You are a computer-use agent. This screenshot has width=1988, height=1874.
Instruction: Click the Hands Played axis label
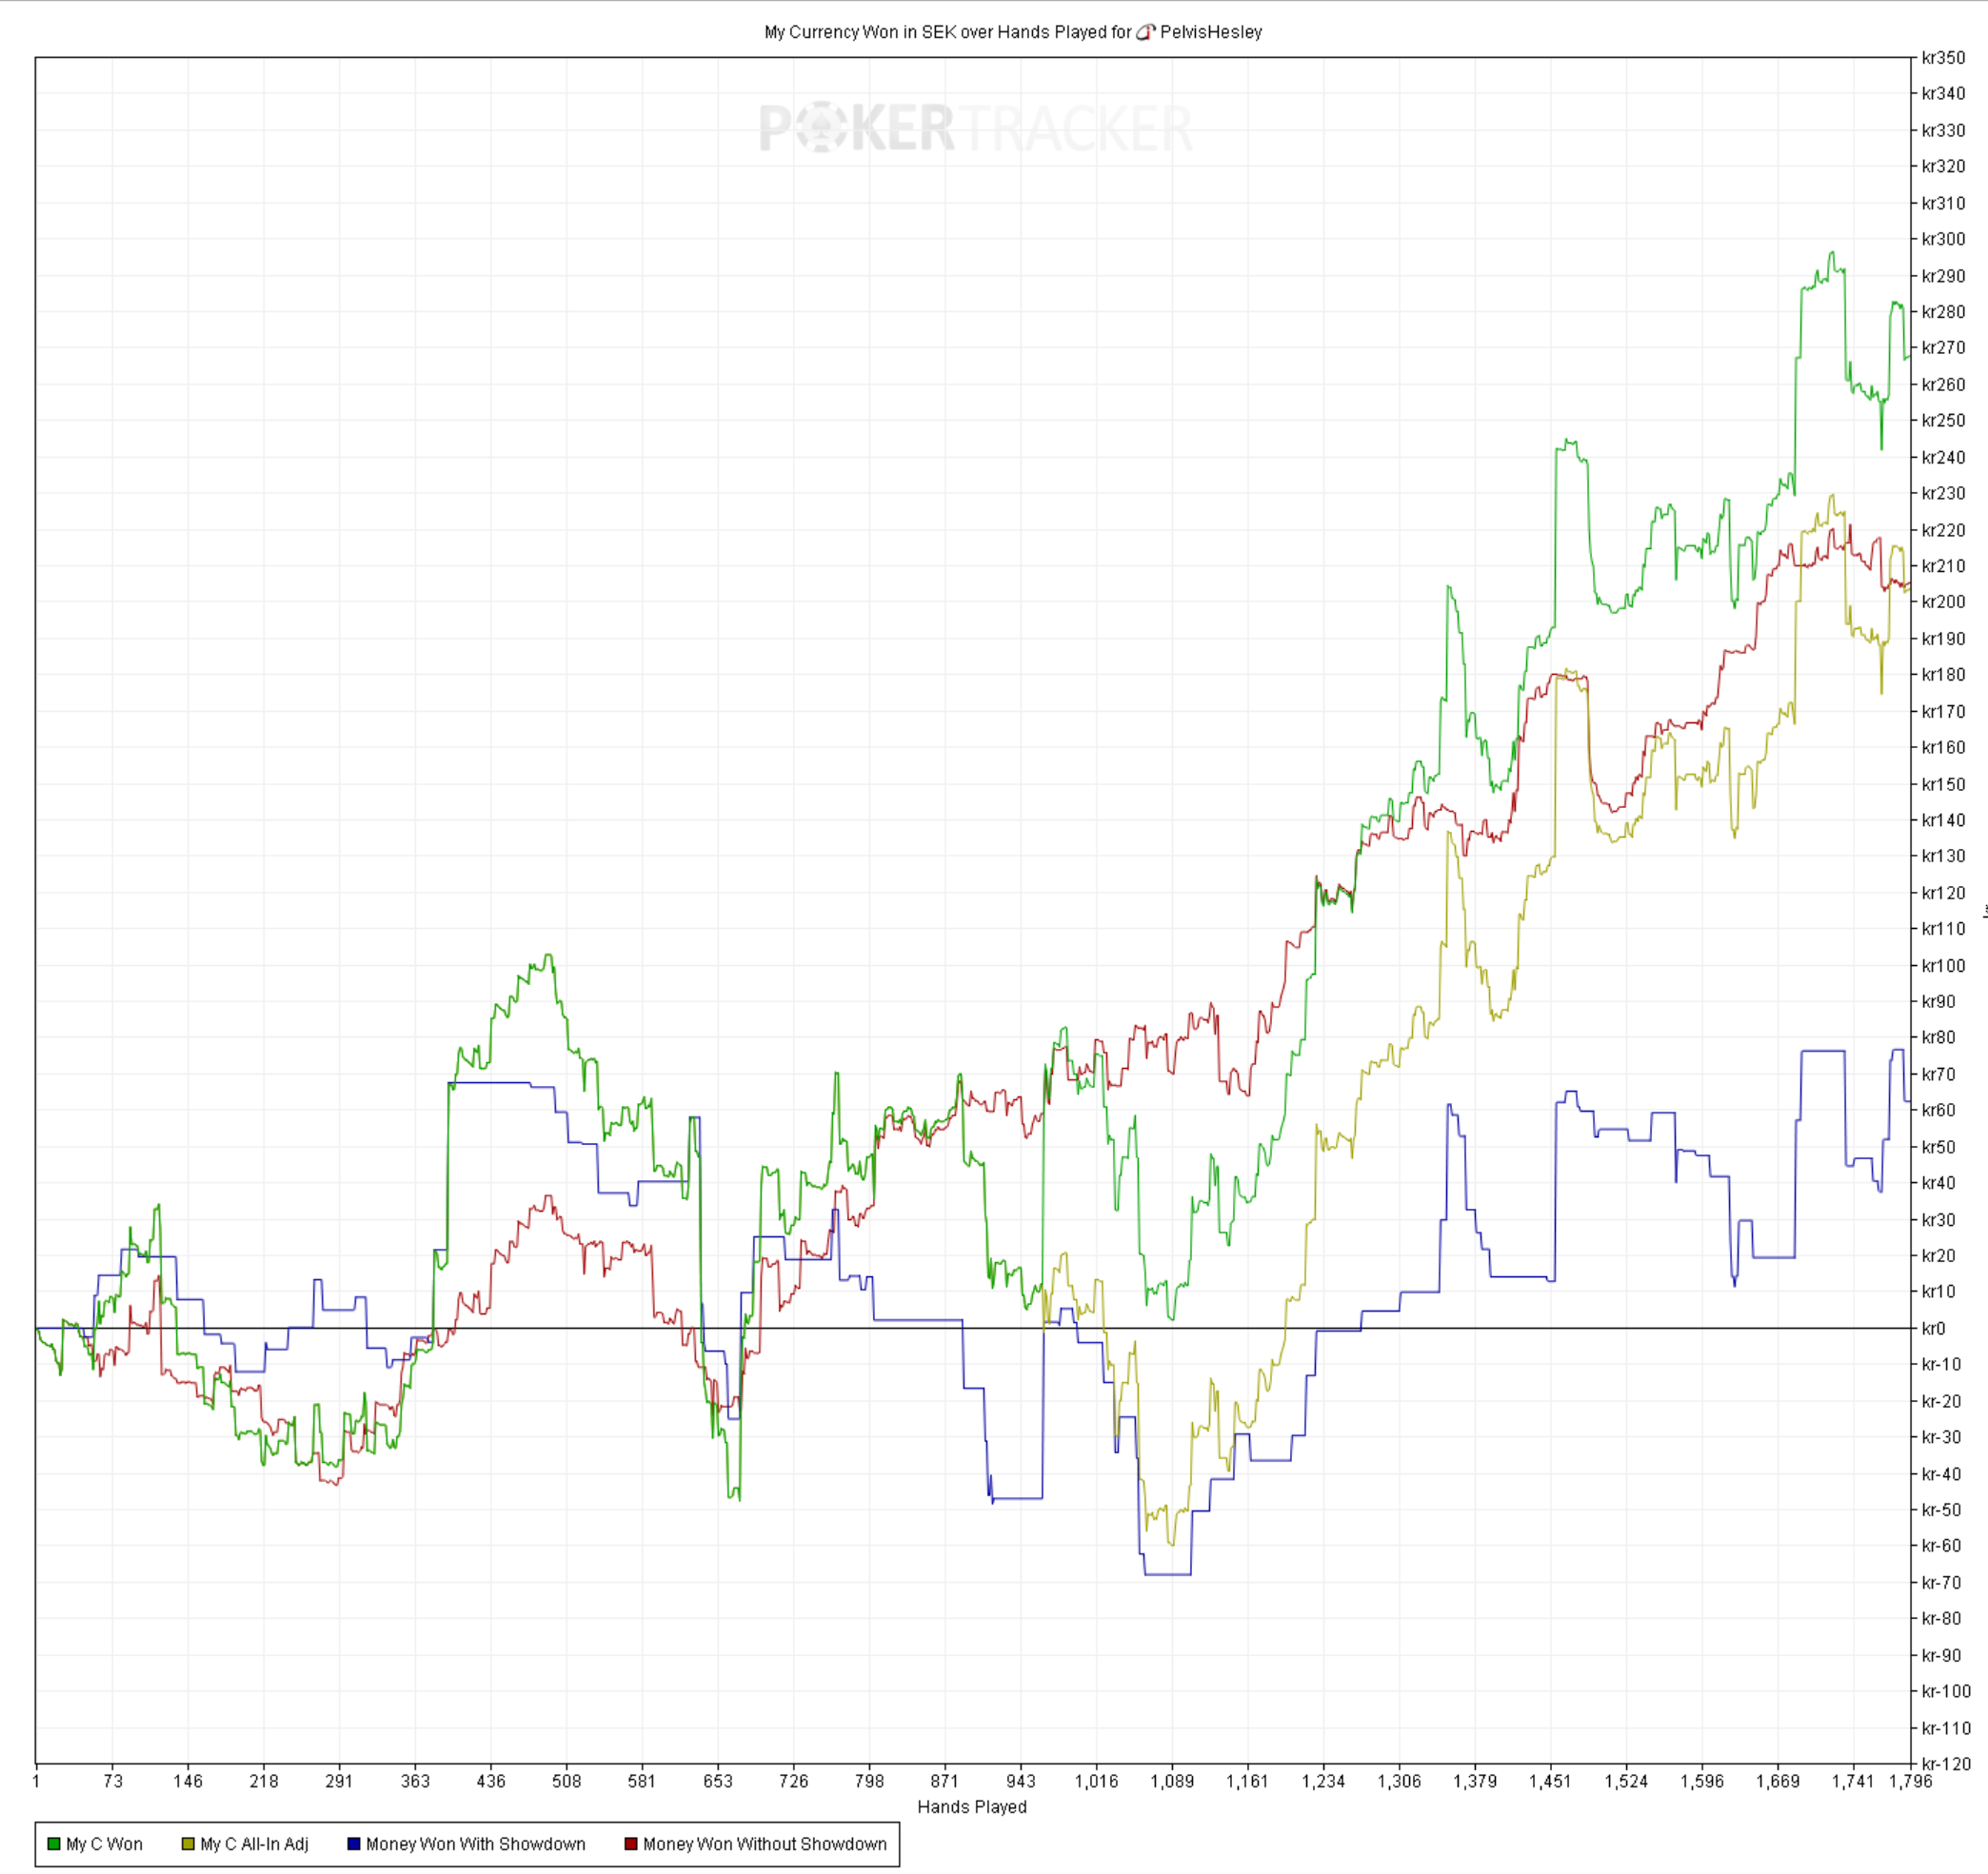click(972, 1806)
